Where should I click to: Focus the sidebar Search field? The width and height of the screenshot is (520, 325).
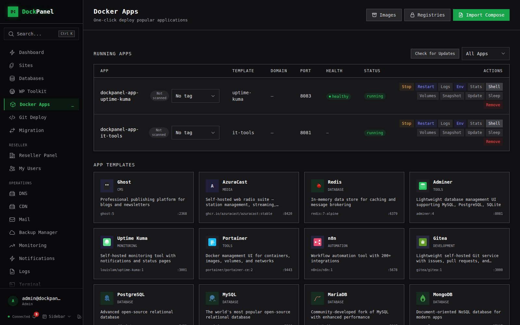click(41, 34)
